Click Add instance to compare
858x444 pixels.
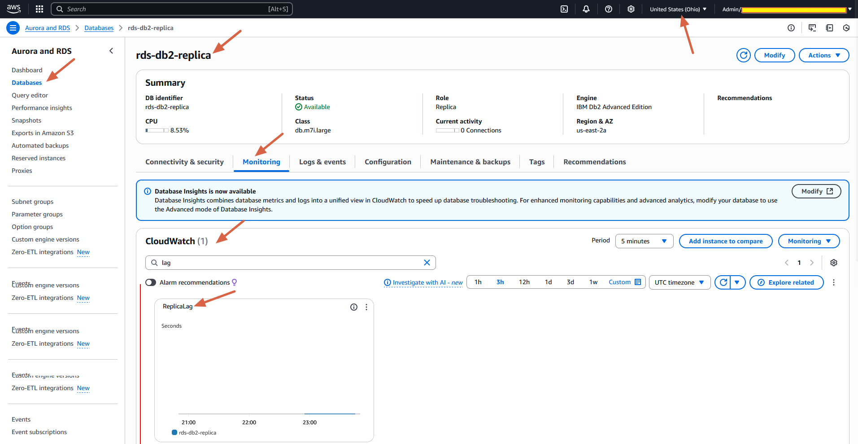tap(726, 241)
